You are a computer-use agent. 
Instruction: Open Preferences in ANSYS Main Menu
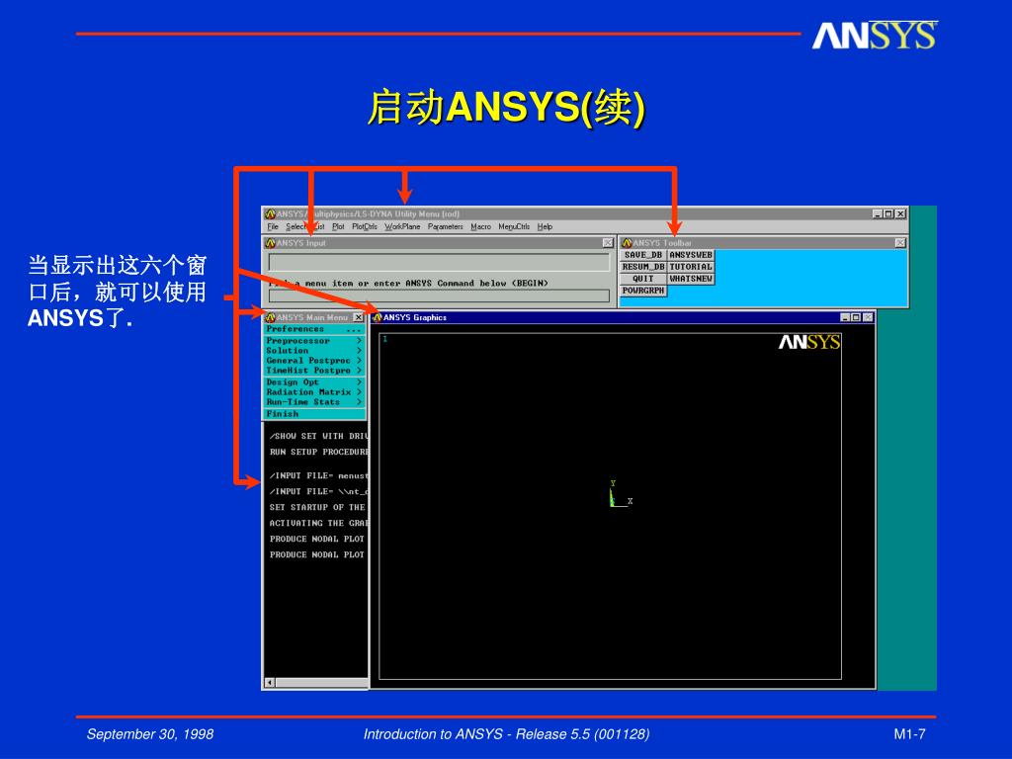coord(314,329)
